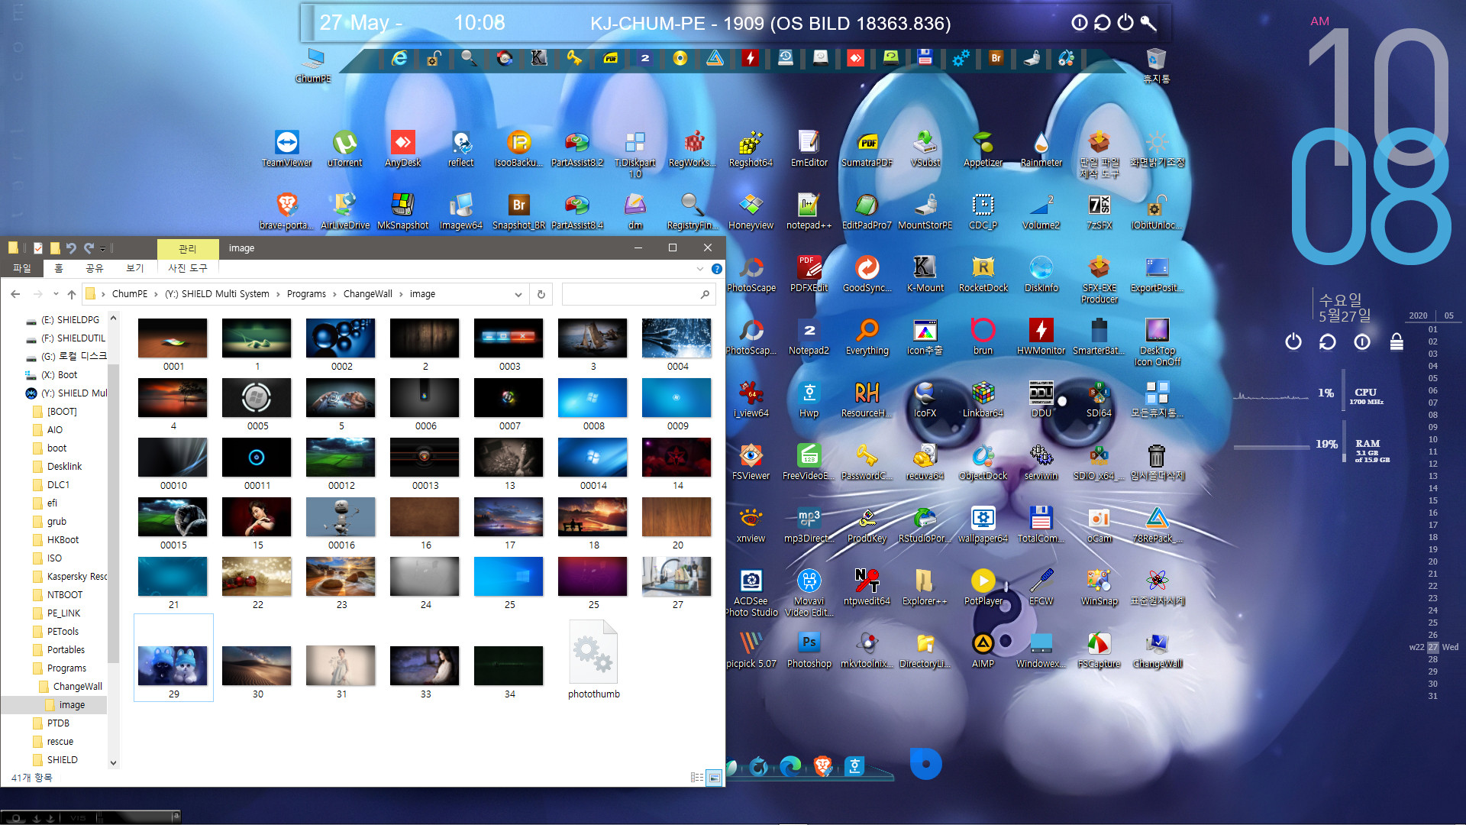This screenshot has height=825, width=1466.
Task: Open the PDFXEdit desktop icon
Action: pos(809,273)
